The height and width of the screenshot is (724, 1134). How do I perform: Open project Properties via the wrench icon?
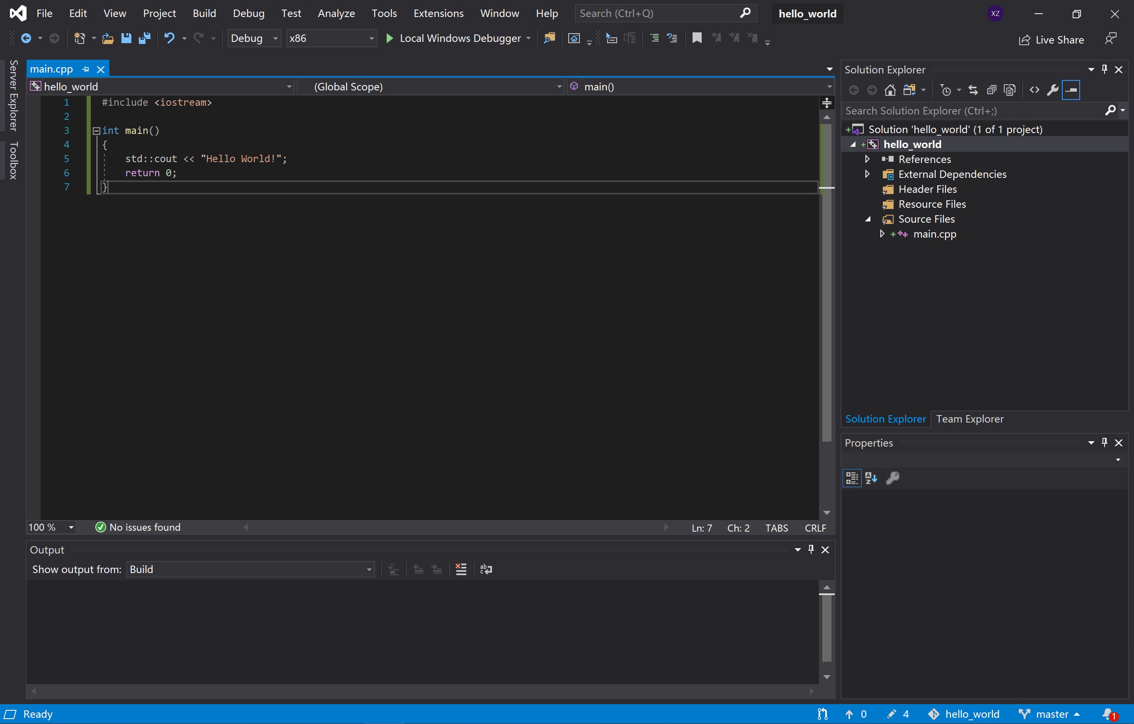[1052, 90]
